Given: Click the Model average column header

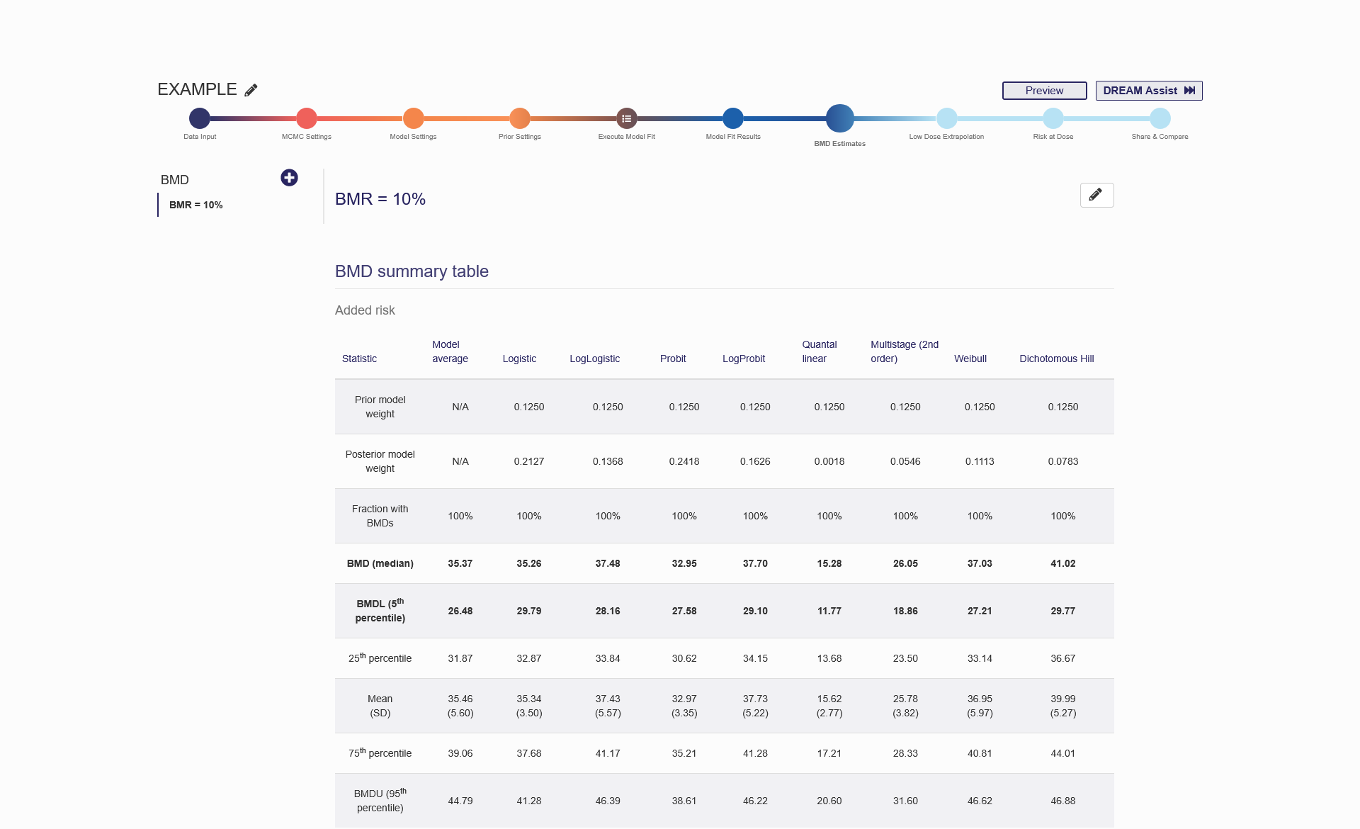Looking at the screenshot, I should click(x=450, y=351).
